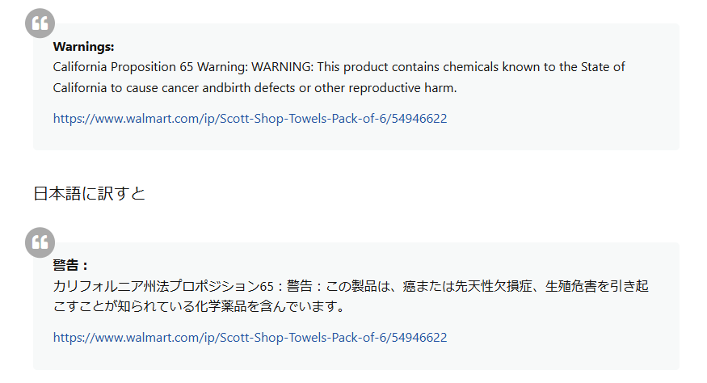Click the "日本語に訳すと" text line
Screen dimensions: 707x383
click(89, 194)
